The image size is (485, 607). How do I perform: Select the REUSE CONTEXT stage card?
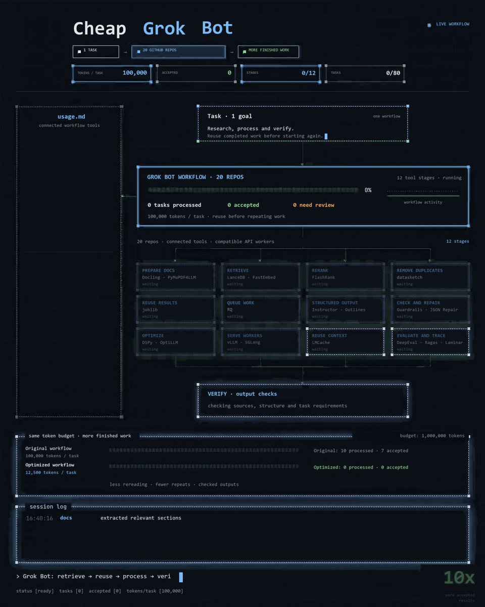pyautogui.click(x=346, y=341)
